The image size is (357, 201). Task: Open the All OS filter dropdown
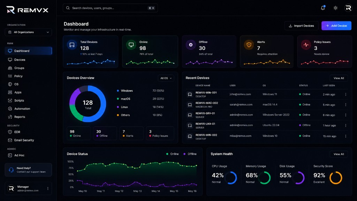pos(166,78)
